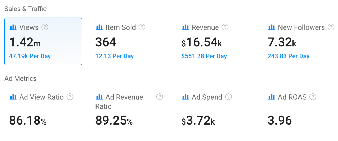The width and height of the screenshot is (338, 141).
Task: Click the $551.28 Per Day link
Action: [x=204, y=56]
